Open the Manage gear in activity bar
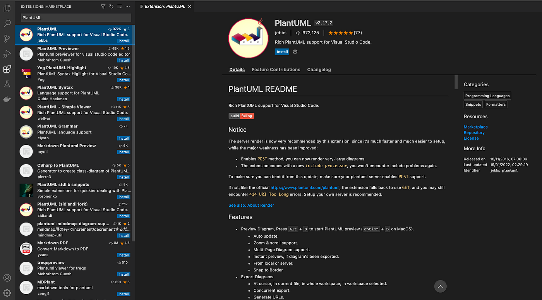Screen dimensions: 542x300 (7, 293)
